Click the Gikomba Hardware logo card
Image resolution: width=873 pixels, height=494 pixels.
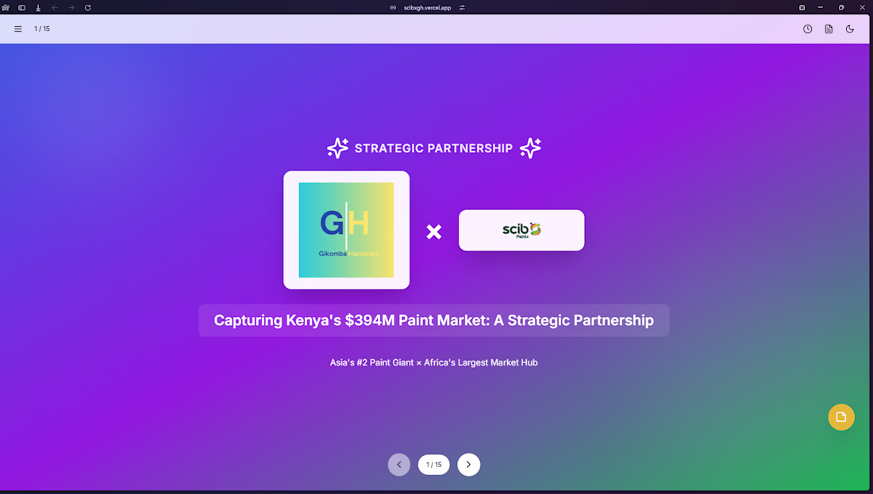(x=346, y=230)
